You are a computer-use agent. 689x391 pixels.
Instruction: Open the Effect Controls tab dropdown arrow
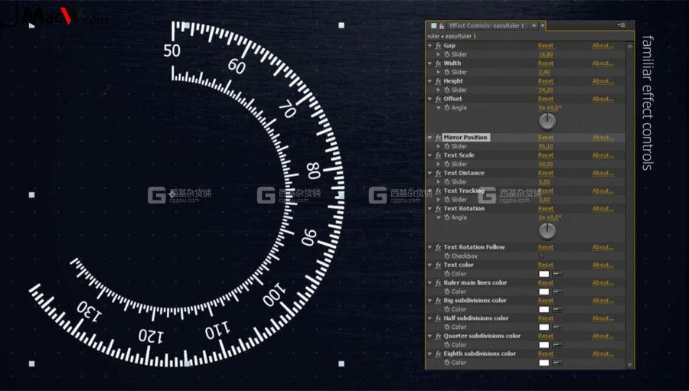tap(534, 26)
